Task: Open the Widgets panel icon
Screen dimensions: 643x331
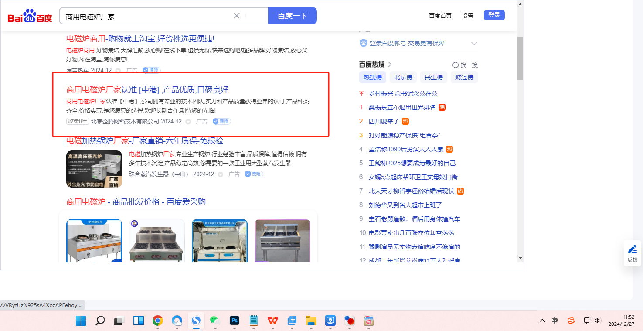Action: coord(138,321)
